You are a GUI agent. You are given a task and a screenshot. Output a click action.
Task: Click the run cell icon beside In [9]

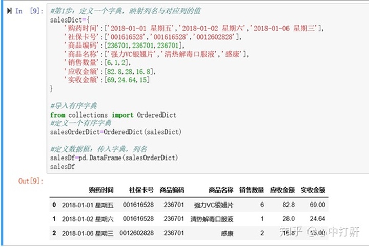click(9, 11)
